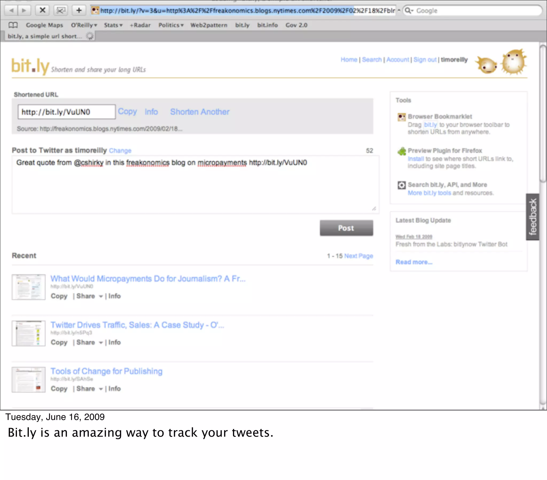Screen dimensions: 547x480
Task: Click Read more in Latest Blog Update
Action: click(414, 262)
